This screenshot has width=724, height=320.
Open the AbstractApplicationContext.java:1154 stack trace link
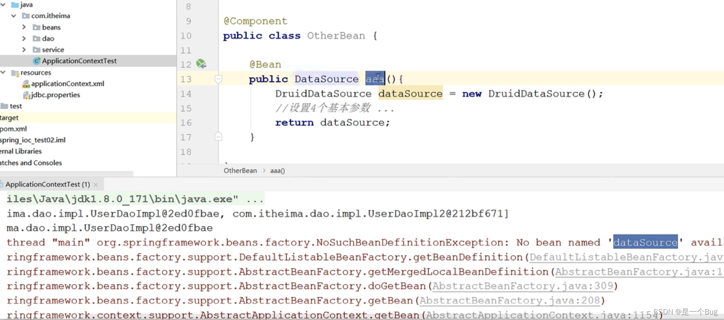(x=542, y=315)
